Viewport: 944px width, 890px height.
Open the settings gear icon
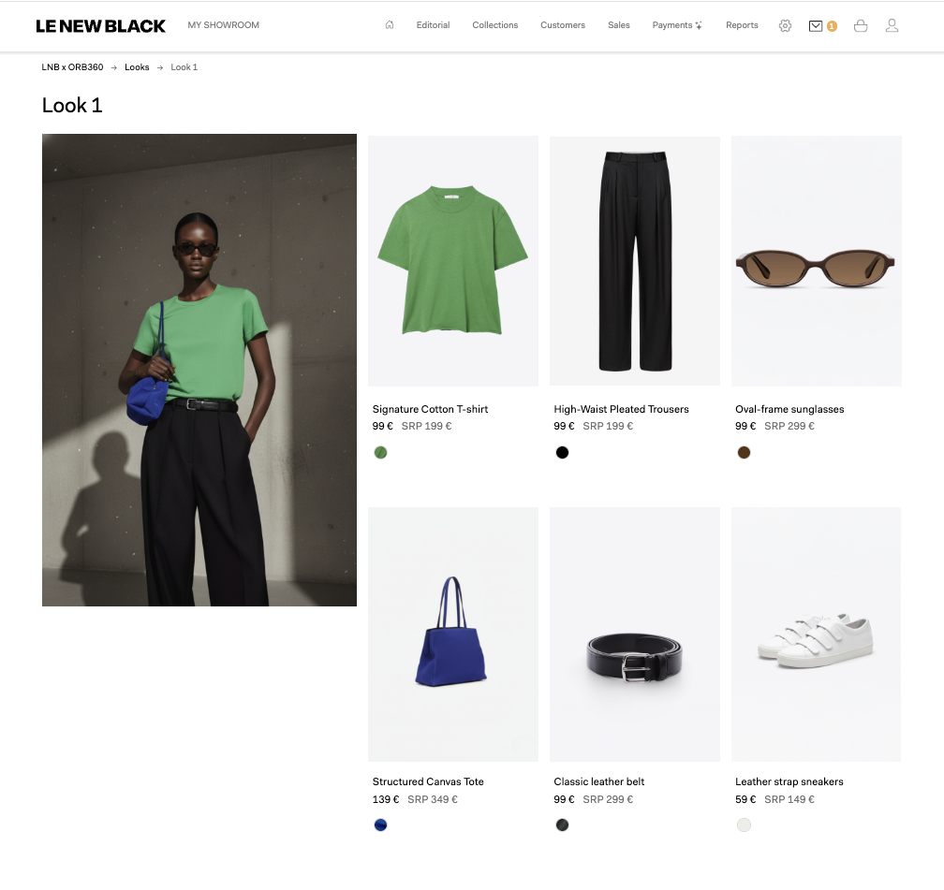(785, 25)
